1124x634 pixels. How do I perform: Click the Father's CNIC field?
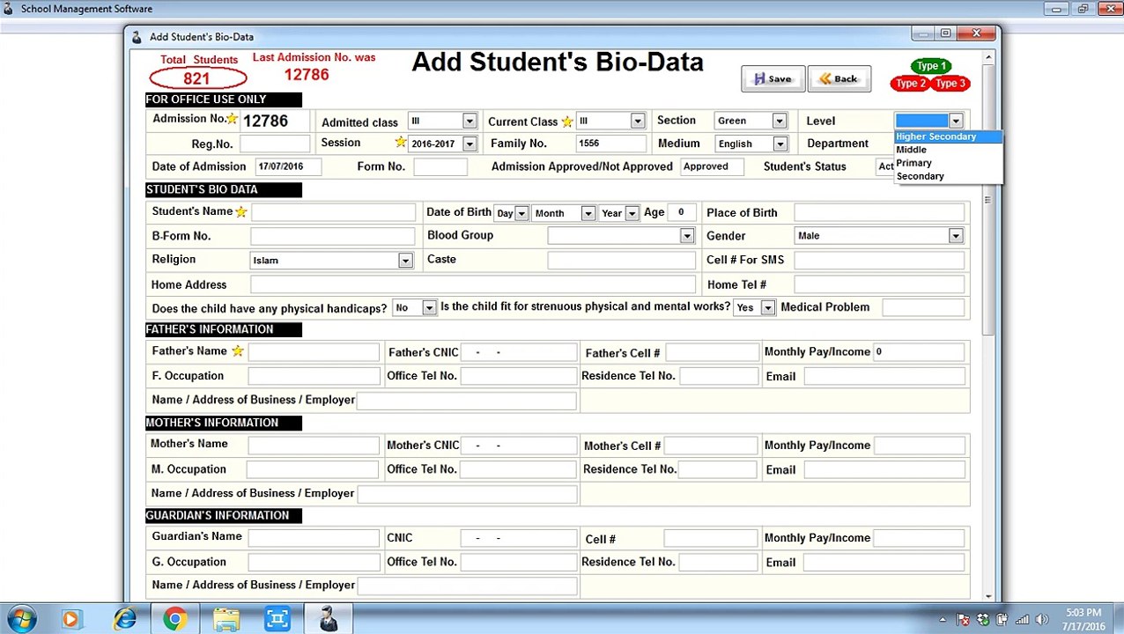[518, 352]
